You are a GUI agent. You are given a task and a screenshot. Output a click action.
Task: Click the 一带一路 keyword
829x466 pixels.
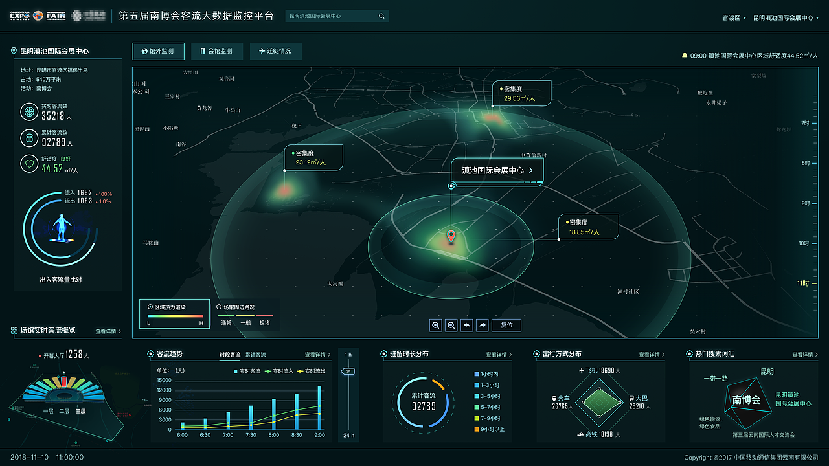[716, 378]
